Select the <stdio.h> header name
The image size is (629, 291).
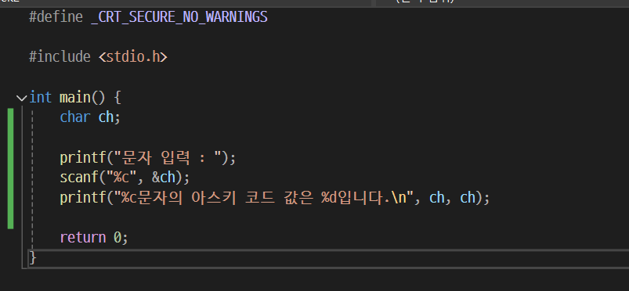133,57
